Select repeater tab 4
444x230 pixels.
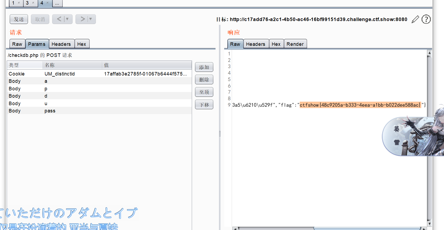click(x=42, y=3)
